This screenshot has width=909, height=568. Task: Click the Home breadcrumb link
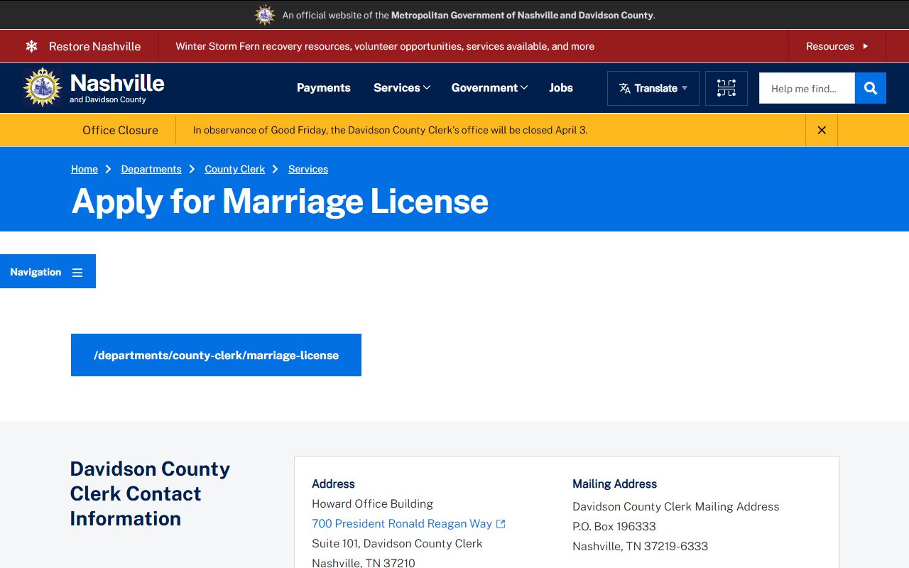(85, 169)
